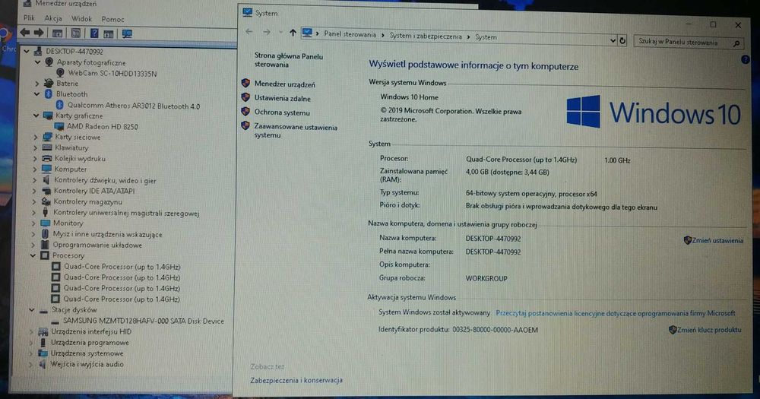Click the Monitory category icon

click(46, 223)
